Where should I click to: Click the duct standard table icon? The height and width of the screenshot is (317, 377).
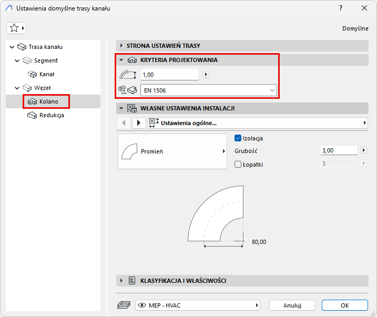click(127, 90)
